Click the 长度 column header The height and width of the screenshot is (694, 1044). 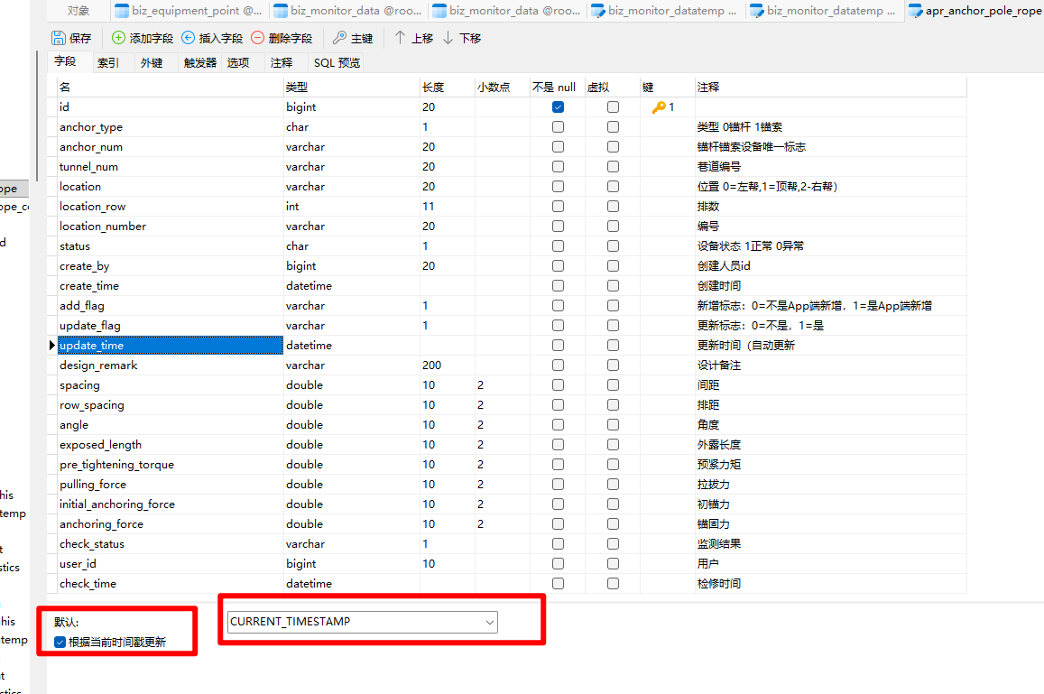447,88
